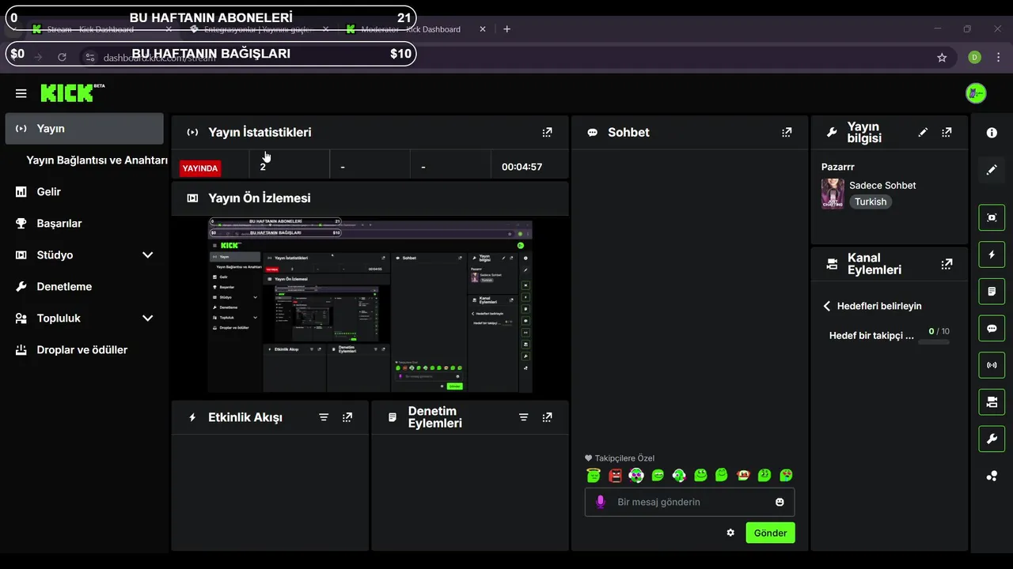Screen dimensions: 1013x569
Task: Click the three-dots cluster icon in sidebar
Action: [992, 476]
